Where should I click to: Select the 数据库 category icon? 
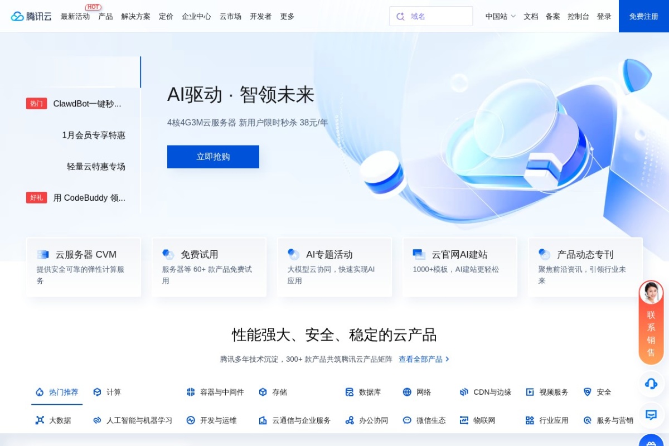click(x=348, y=392)
